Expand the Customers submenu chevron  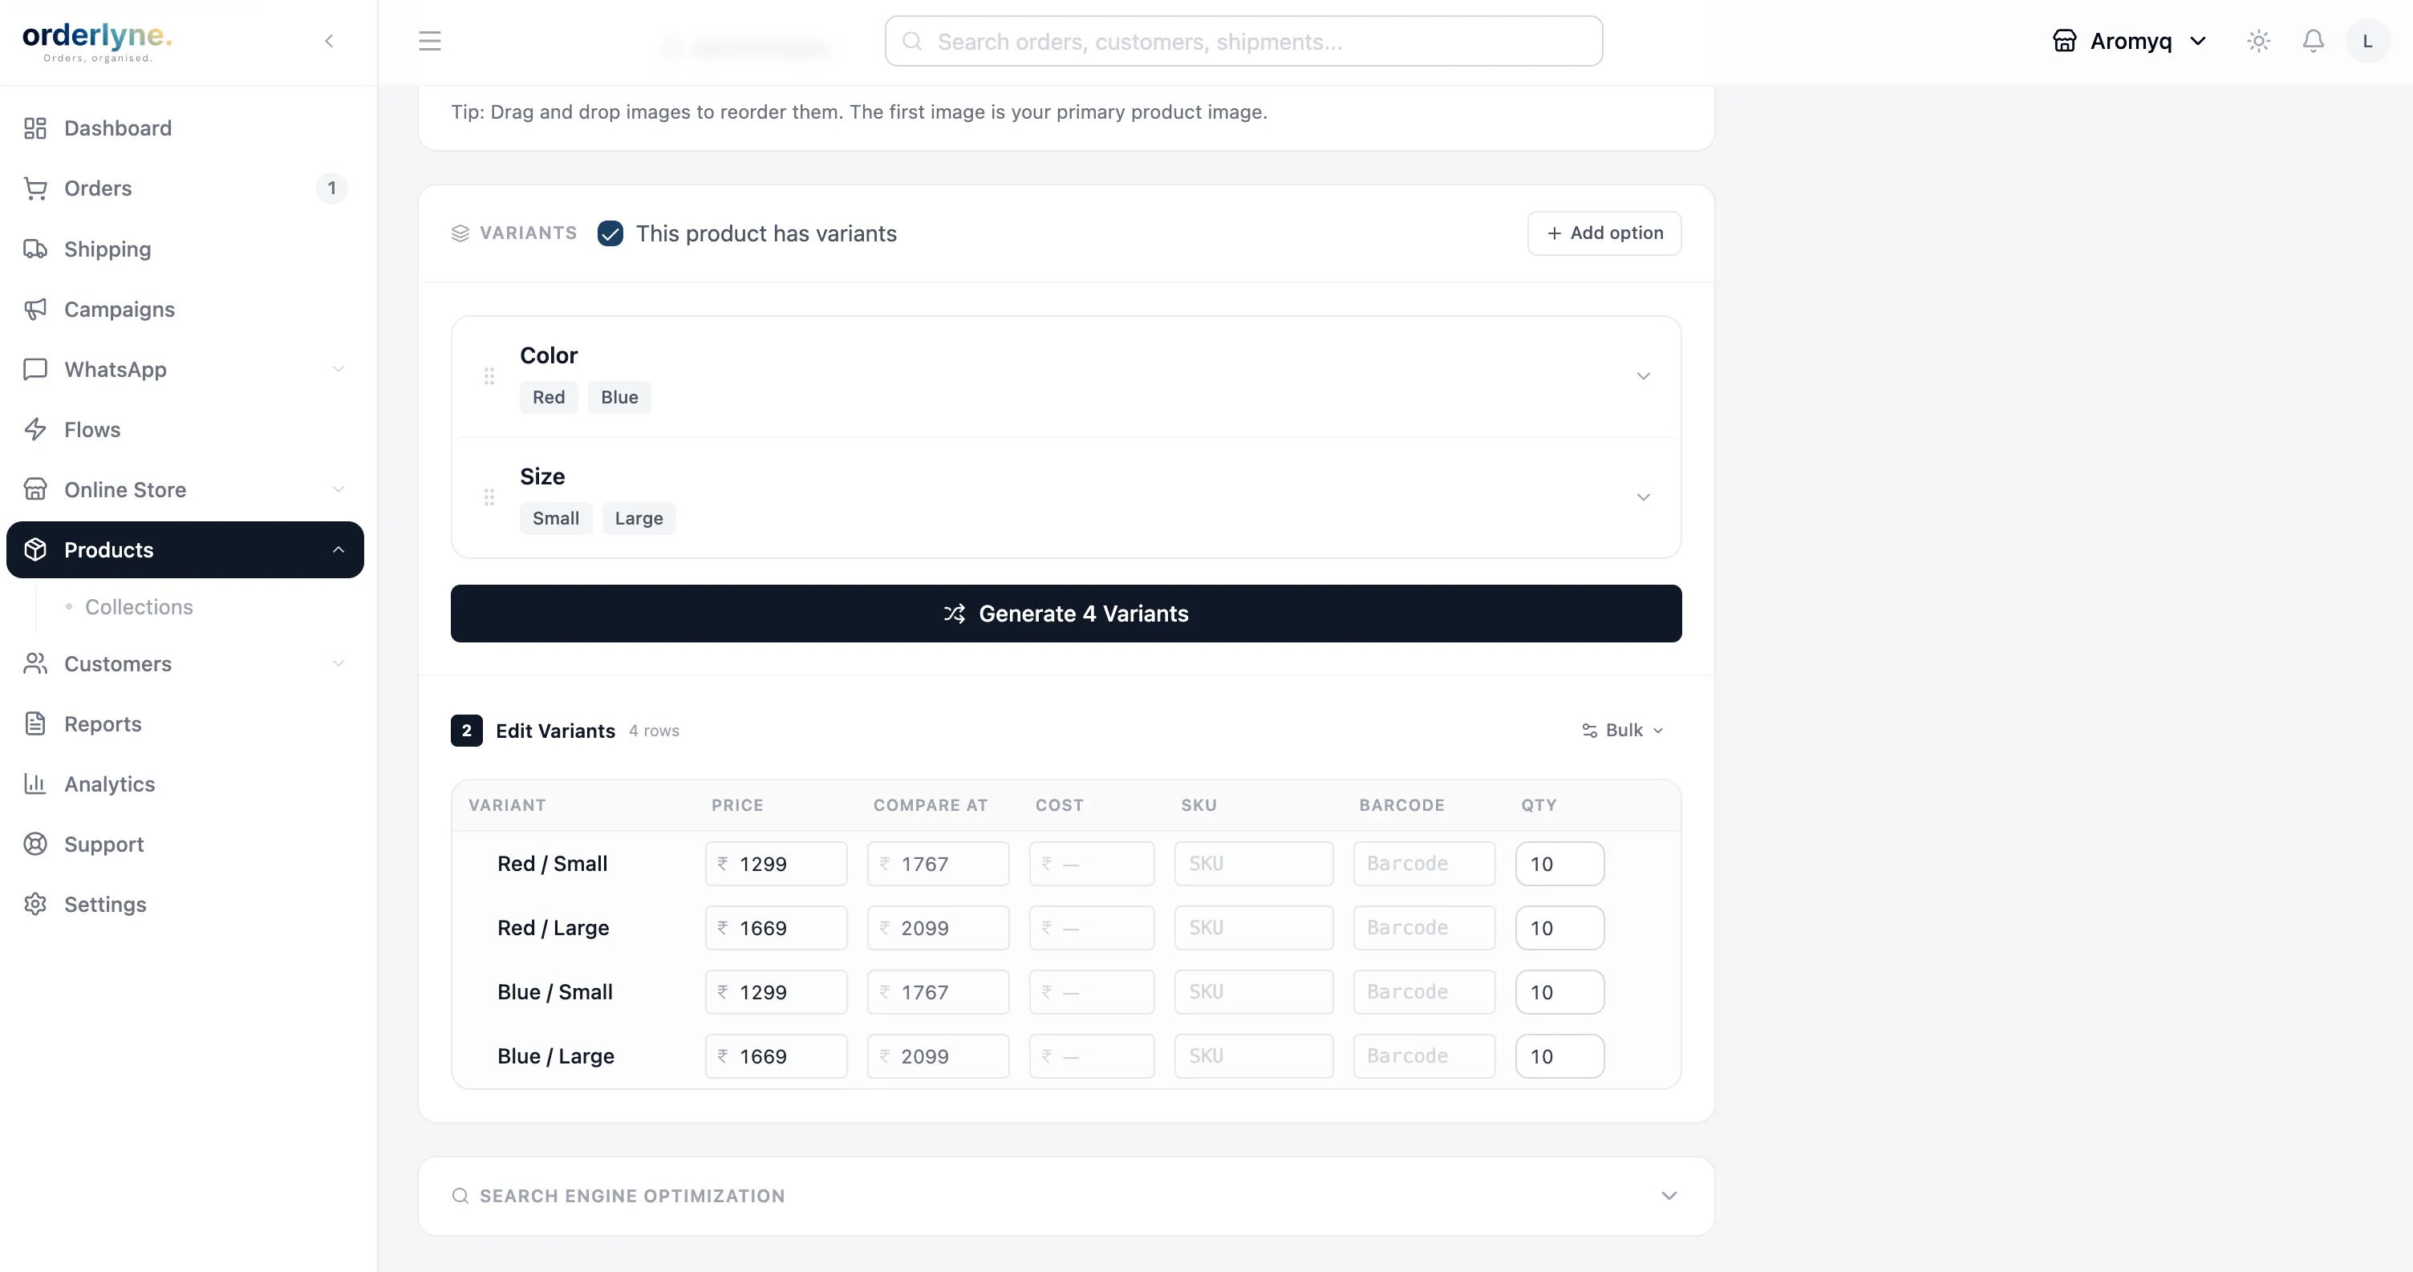[339, 663]
